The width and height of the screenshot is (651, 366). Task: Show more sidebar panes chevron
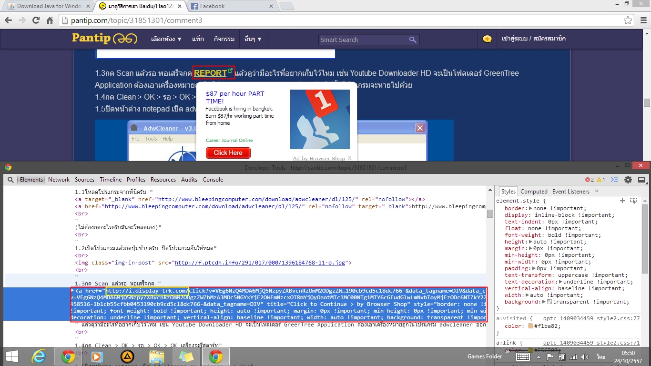[x=597, y=191]
